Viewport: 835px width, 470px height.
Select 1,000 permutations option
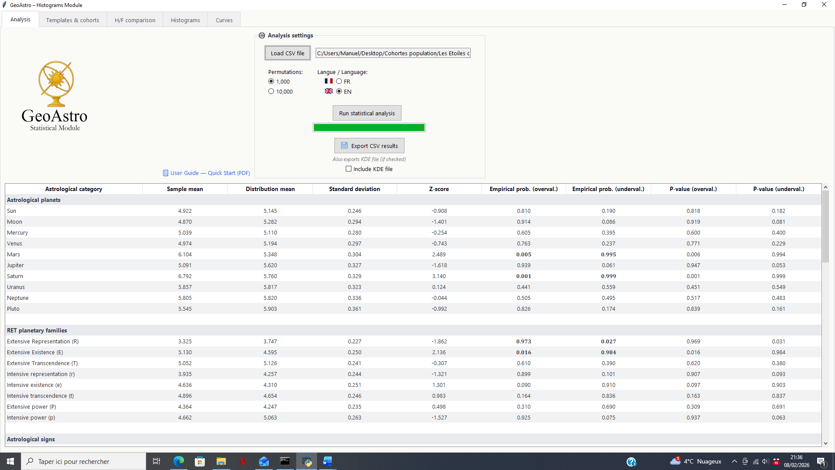pos(271,81)
